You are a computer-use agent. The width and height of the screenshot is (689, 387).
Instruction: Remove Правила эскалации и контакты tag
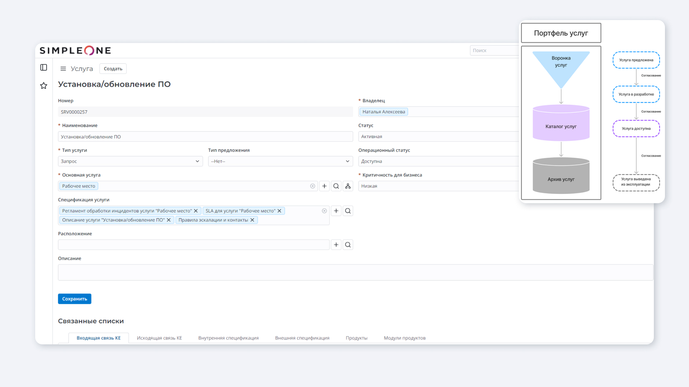click(x=252, y=220)
